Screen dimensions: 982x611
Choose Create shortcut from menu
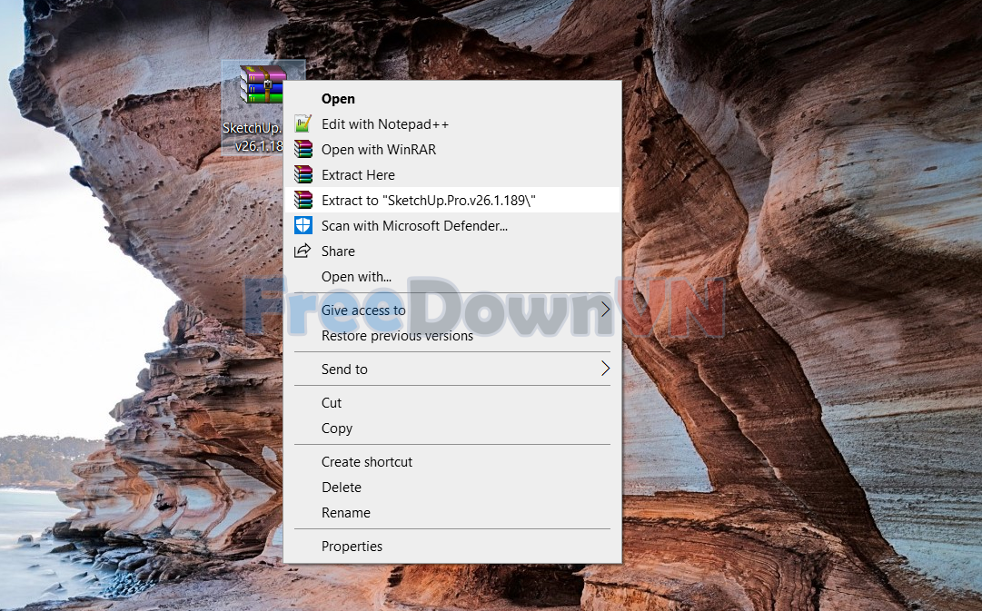(367, 462)
